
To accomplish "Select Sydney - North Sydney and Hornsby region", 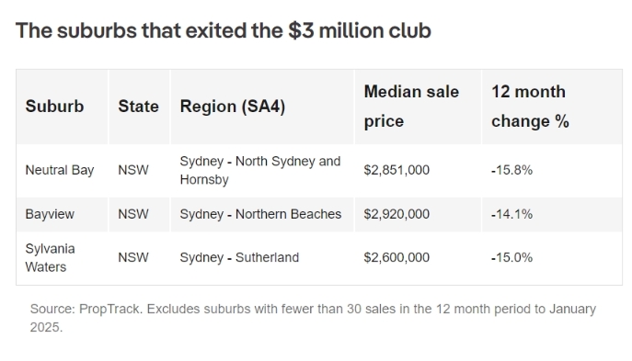I will [x=260, y=170].
